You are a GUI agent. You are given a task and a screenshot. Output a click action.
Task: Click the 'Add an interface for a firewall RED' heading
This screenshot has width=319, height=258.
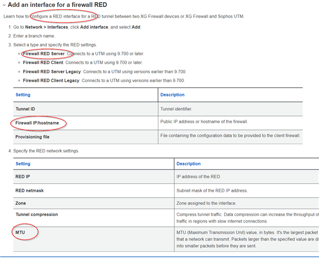click(57, 5)
